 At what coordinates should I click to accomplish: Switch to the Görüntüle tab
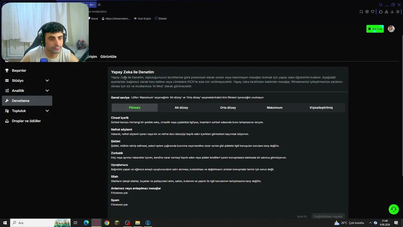[x=108, y=57]
